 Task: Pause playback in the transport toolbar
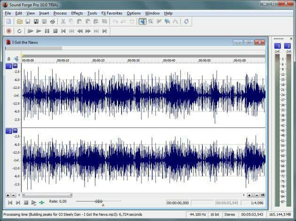[x=47, y=31]
